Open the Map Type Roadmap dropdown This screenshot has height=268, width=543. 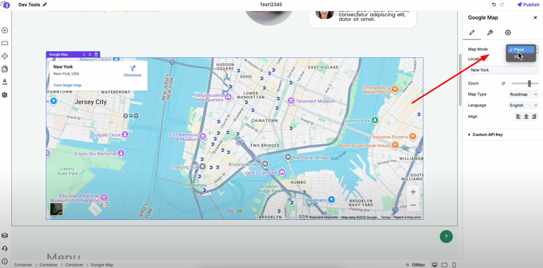point(524,94)
